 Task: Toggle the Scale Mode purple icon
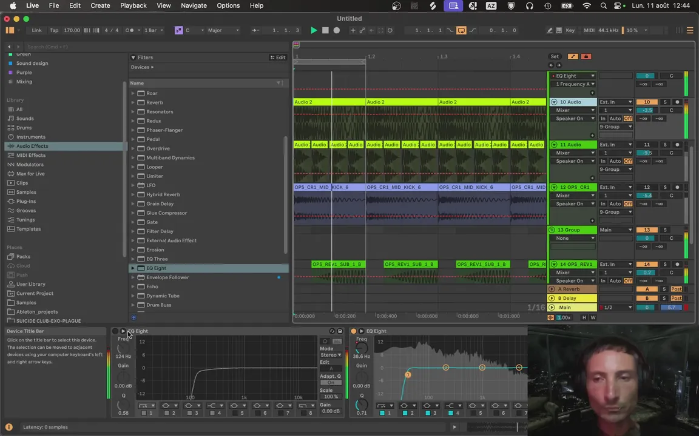point(179,30)
